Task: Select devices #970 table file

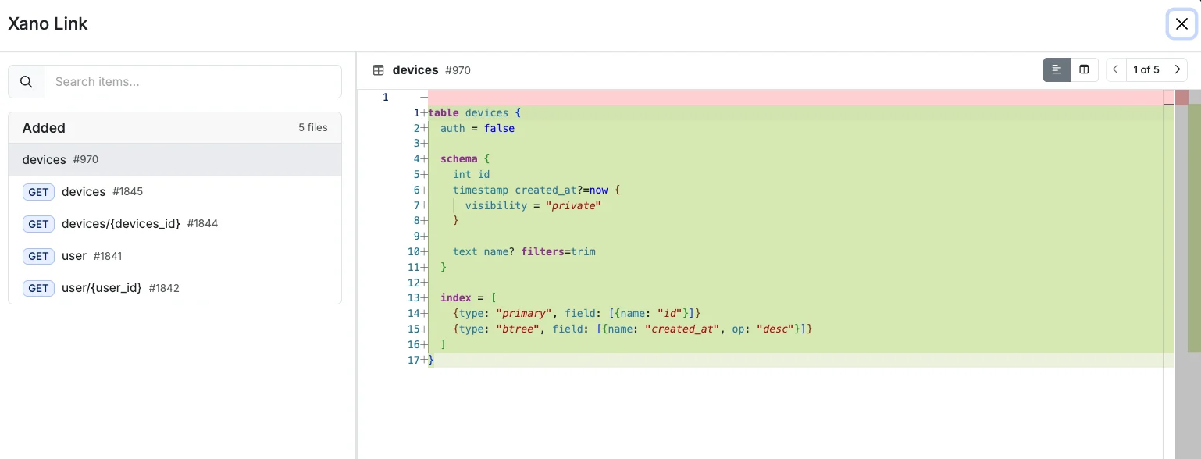Action: coord(175,159)
